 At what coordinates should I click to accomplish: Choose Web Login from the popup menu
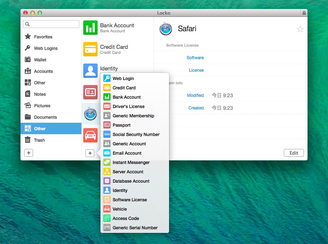(x=135, y=79)
